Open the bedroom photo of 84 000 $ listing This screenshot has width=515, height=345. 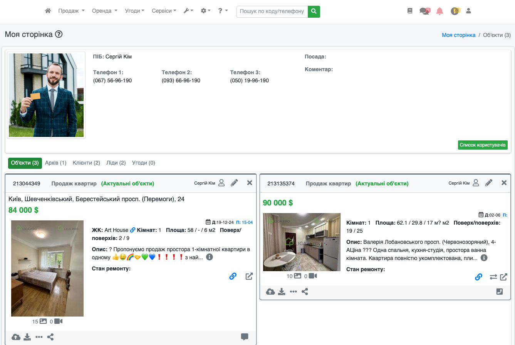pos(47,268)
